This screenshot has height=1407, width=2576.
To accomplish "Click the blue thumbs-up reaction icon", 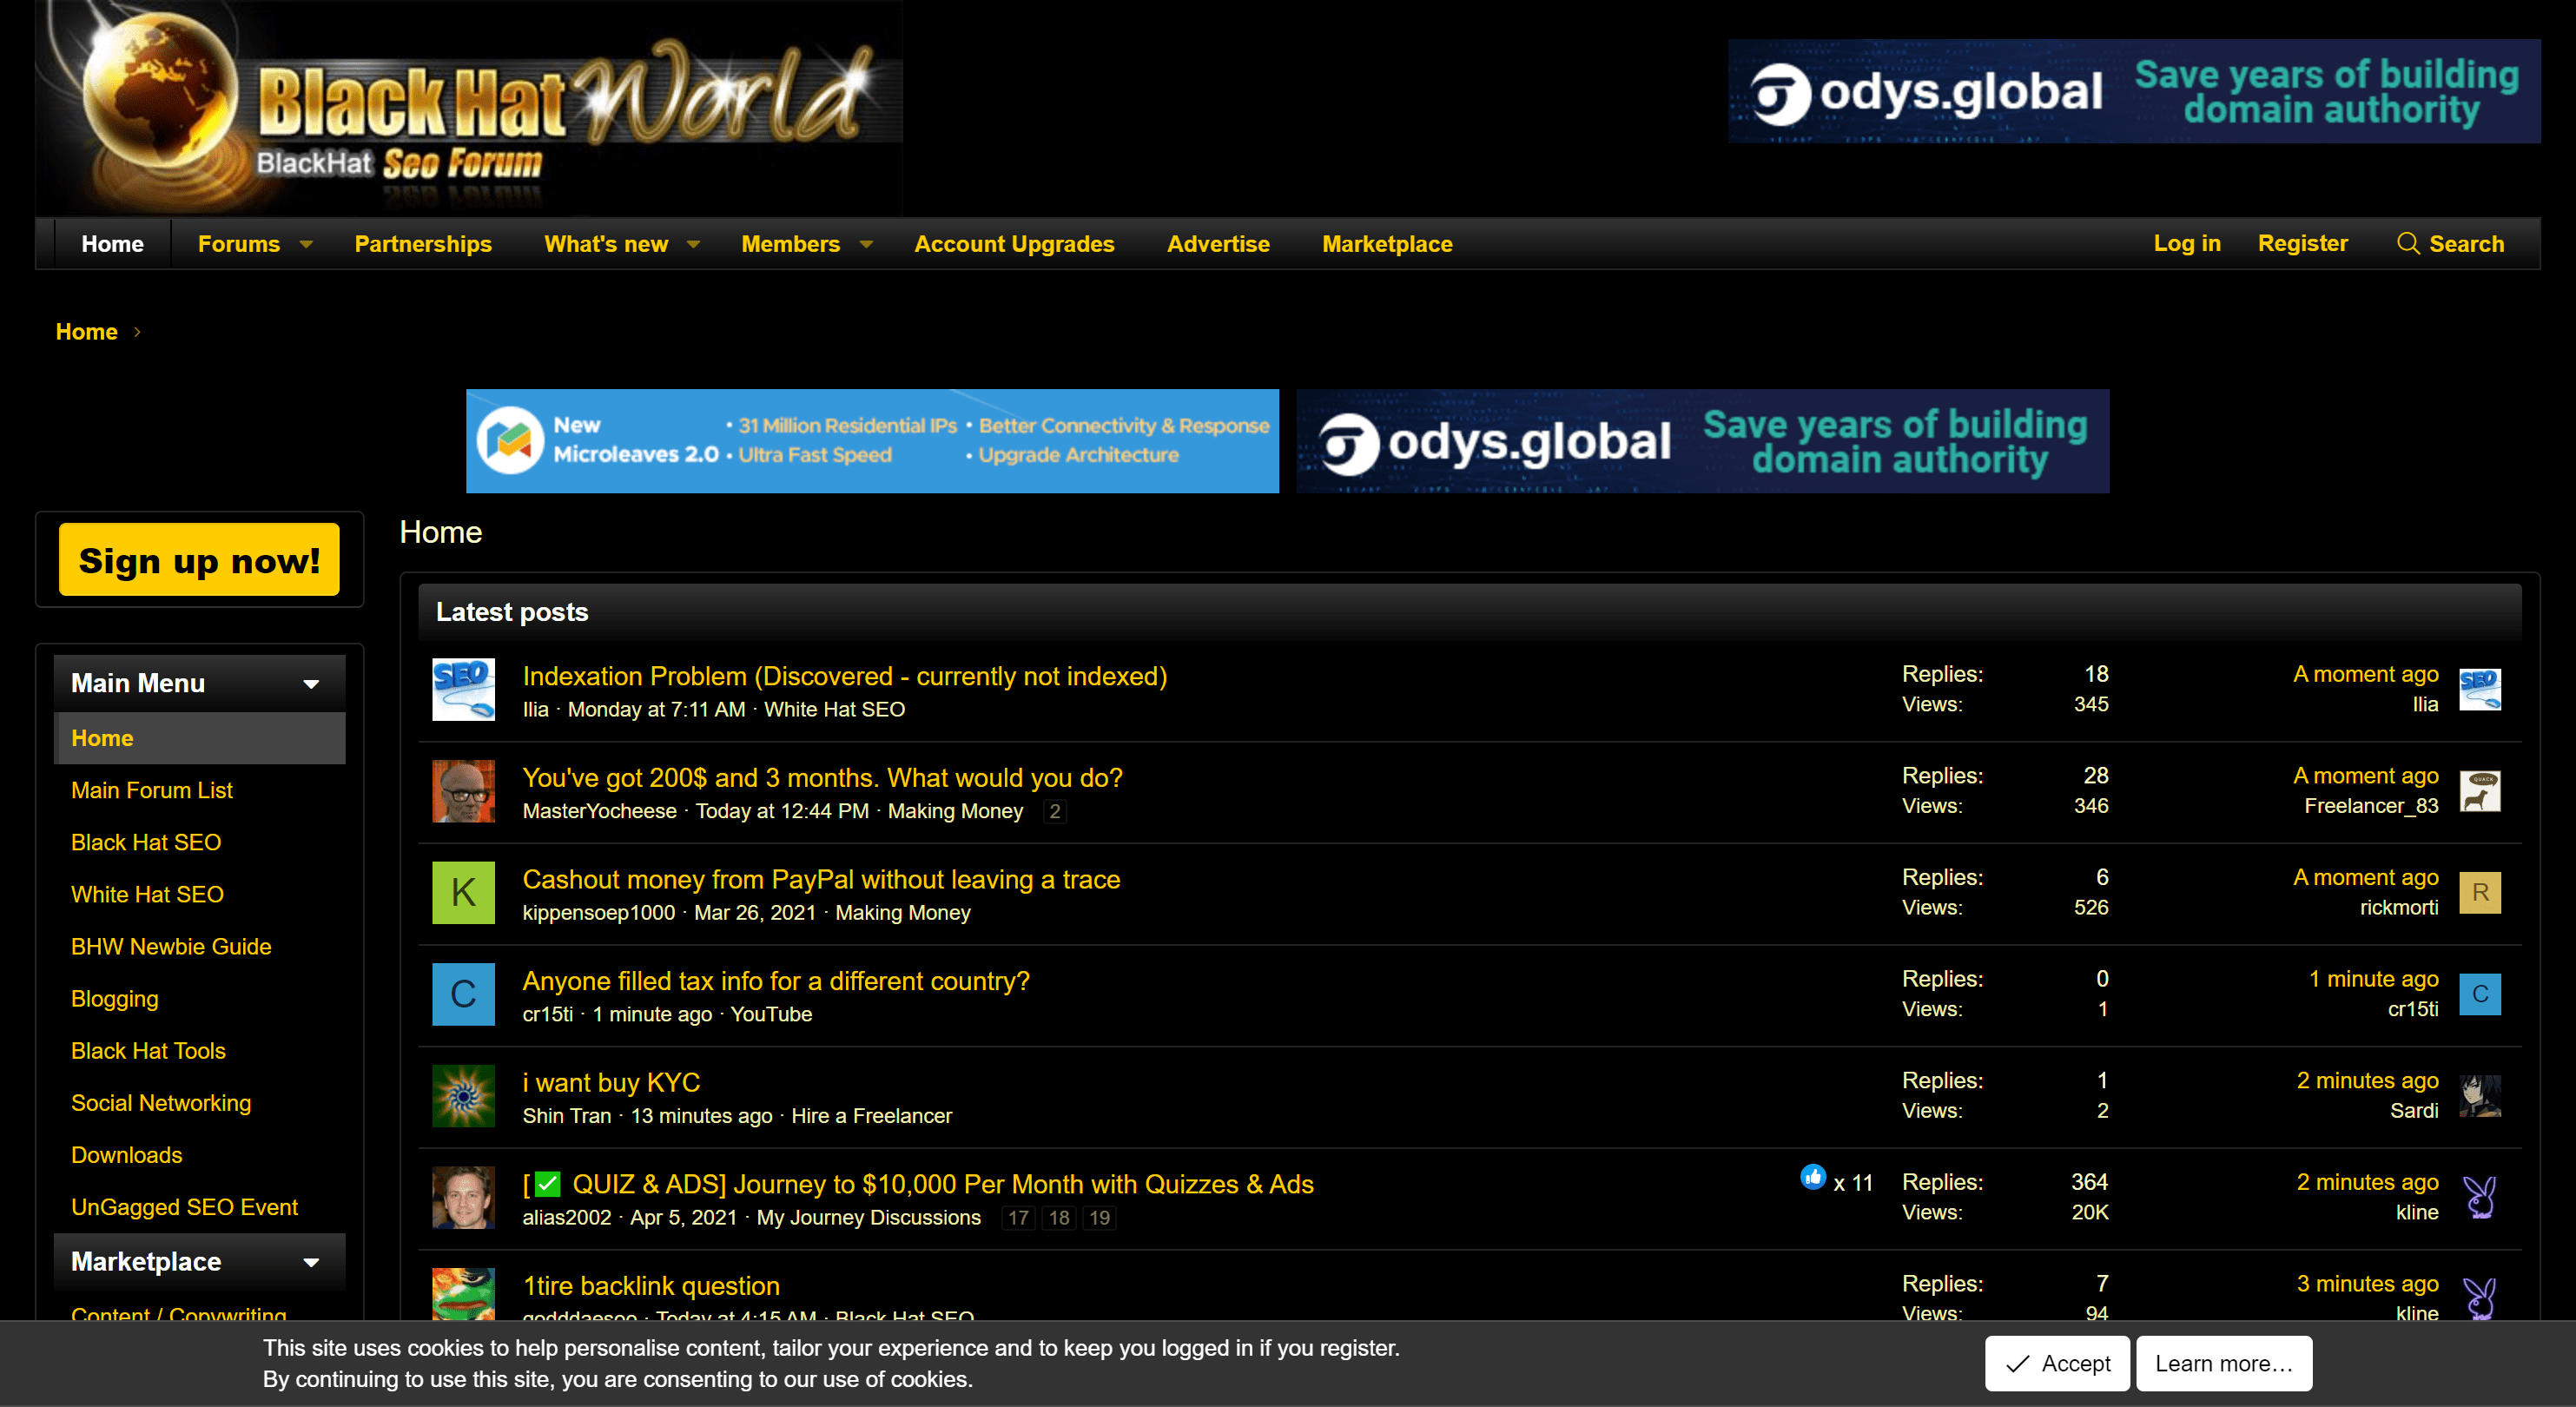I will pos(1812,1178).
